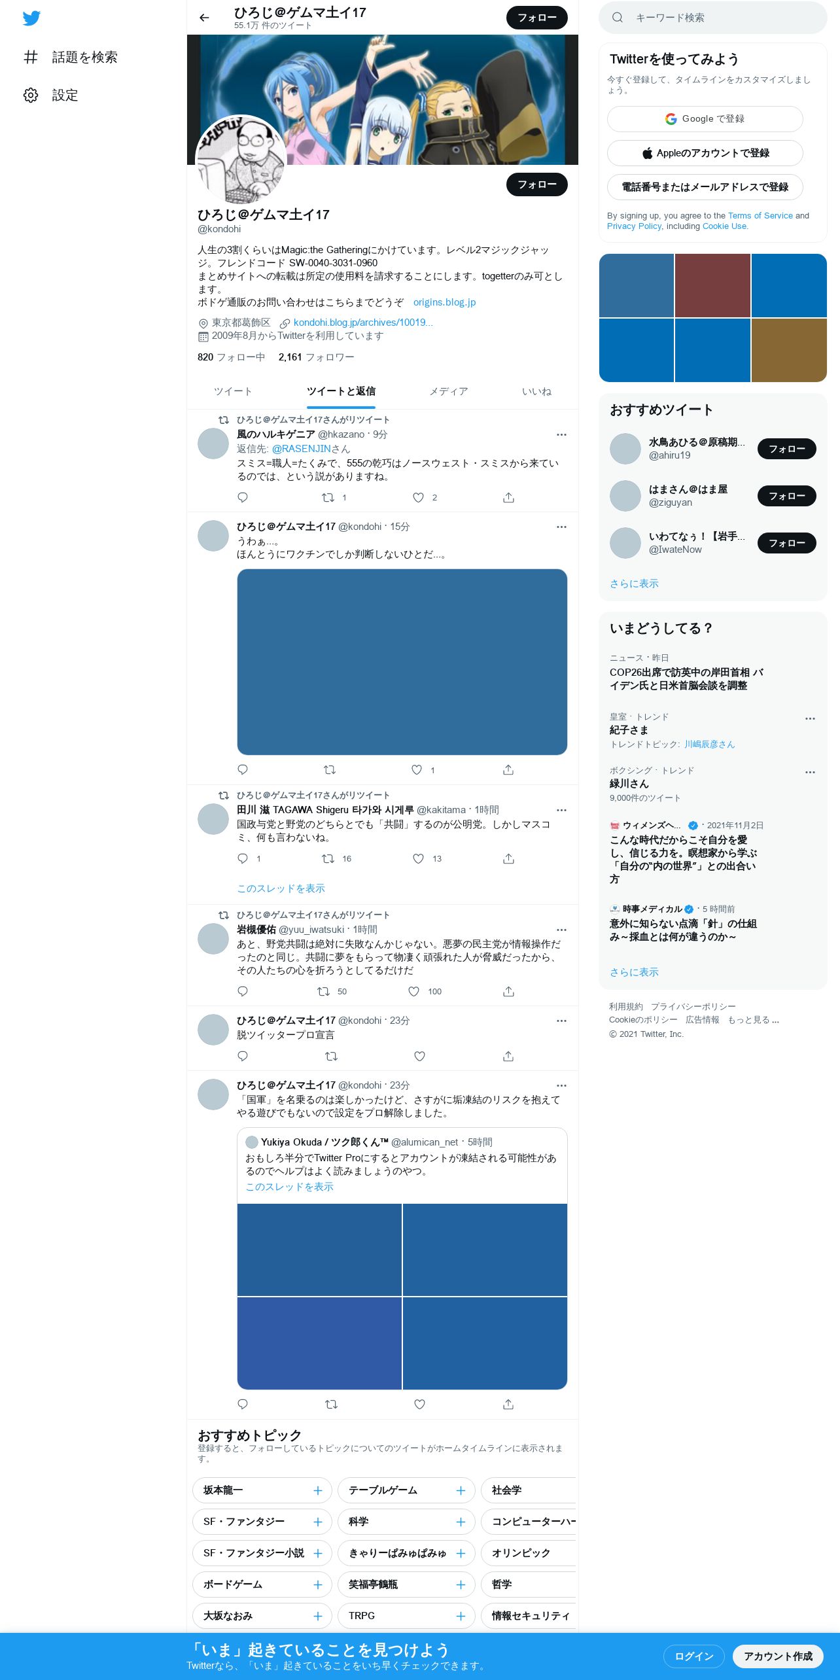This screenshot has width=840, height=1680.
Task: Like the @hkazano tweet
Action: point(418,497)
